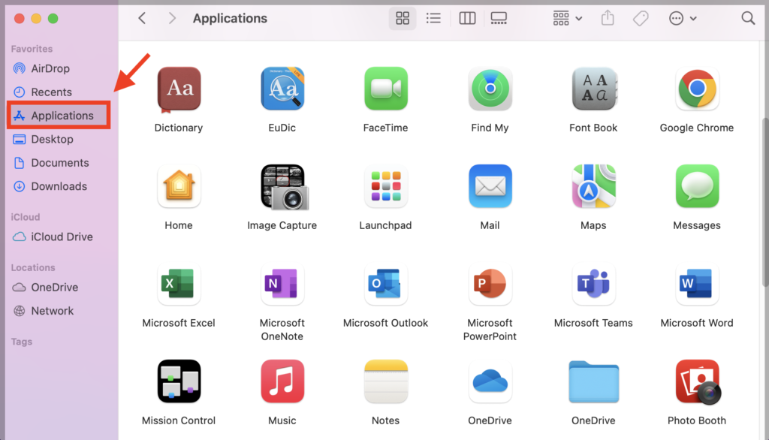Select Downloads in the sidebar

[x=59, y=186]
